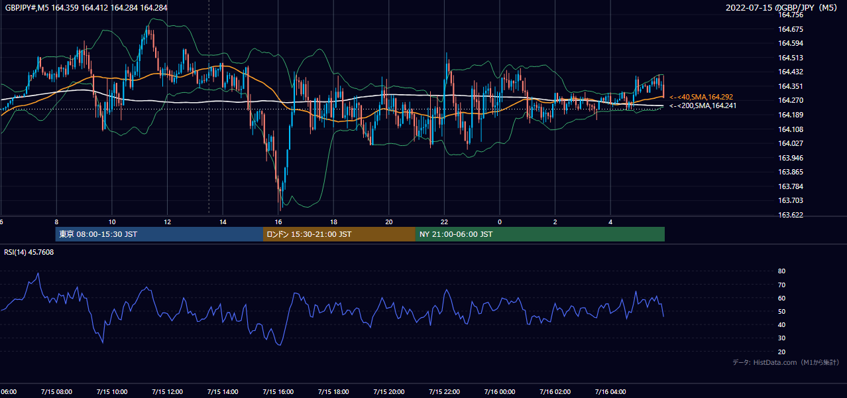
Task: Click the 7/15 18:00 time axis label
Action: [x=333, y=392]
